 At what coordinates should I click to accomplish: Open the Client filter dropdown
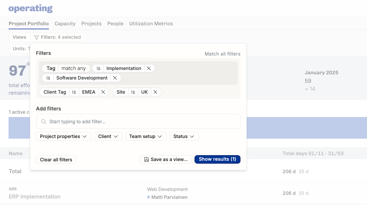(x=108, y=136)
